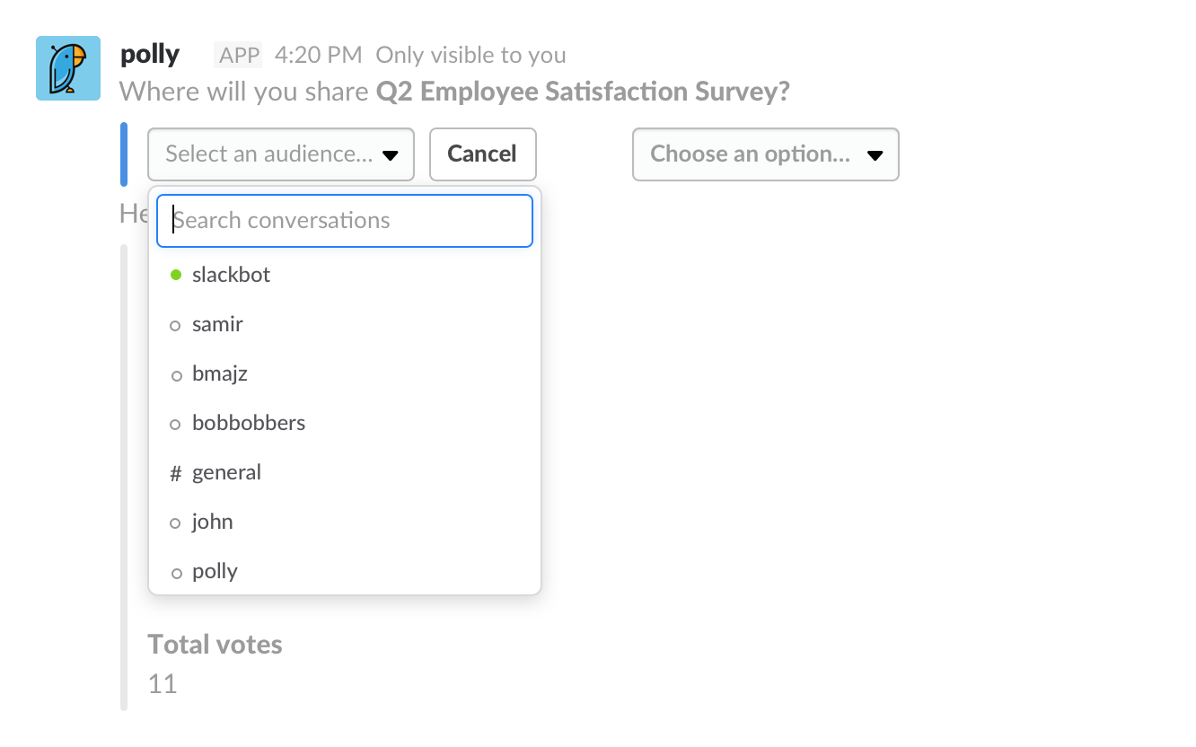1196x747 pixels.
Task: Click the hash icon beside general
Action: tap(176, 473)
